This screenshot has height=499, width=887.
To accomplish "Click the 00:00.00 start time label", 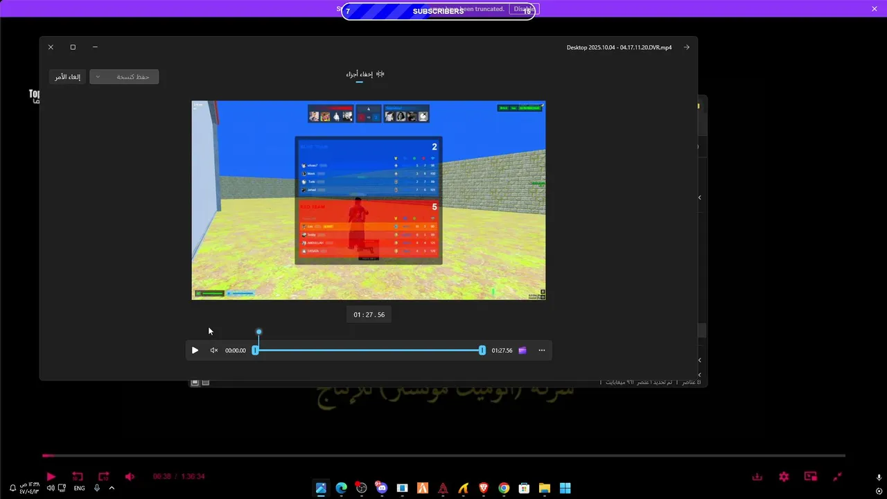I will [236, 351].
